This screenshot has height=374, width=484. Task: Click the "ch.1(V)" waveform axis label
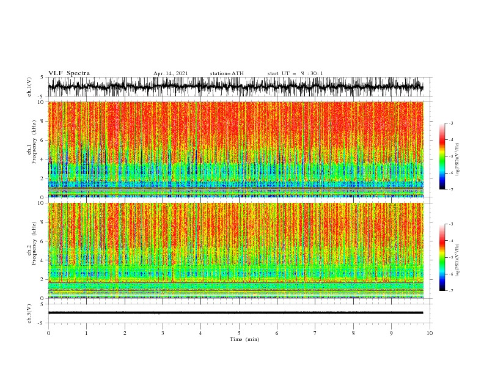(29, 87)
